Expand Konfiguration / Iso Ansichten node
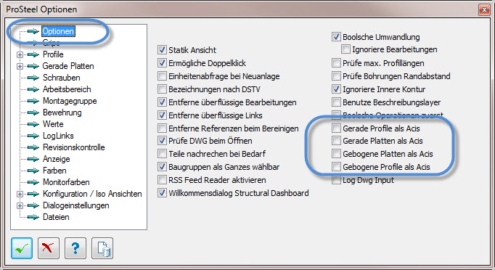 20,194
